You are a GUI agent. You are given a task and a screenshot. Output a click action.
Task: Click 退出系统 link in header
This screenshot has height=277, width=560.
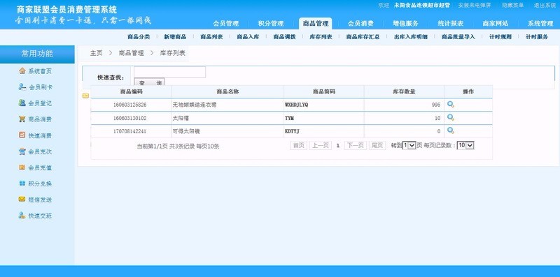545,5
